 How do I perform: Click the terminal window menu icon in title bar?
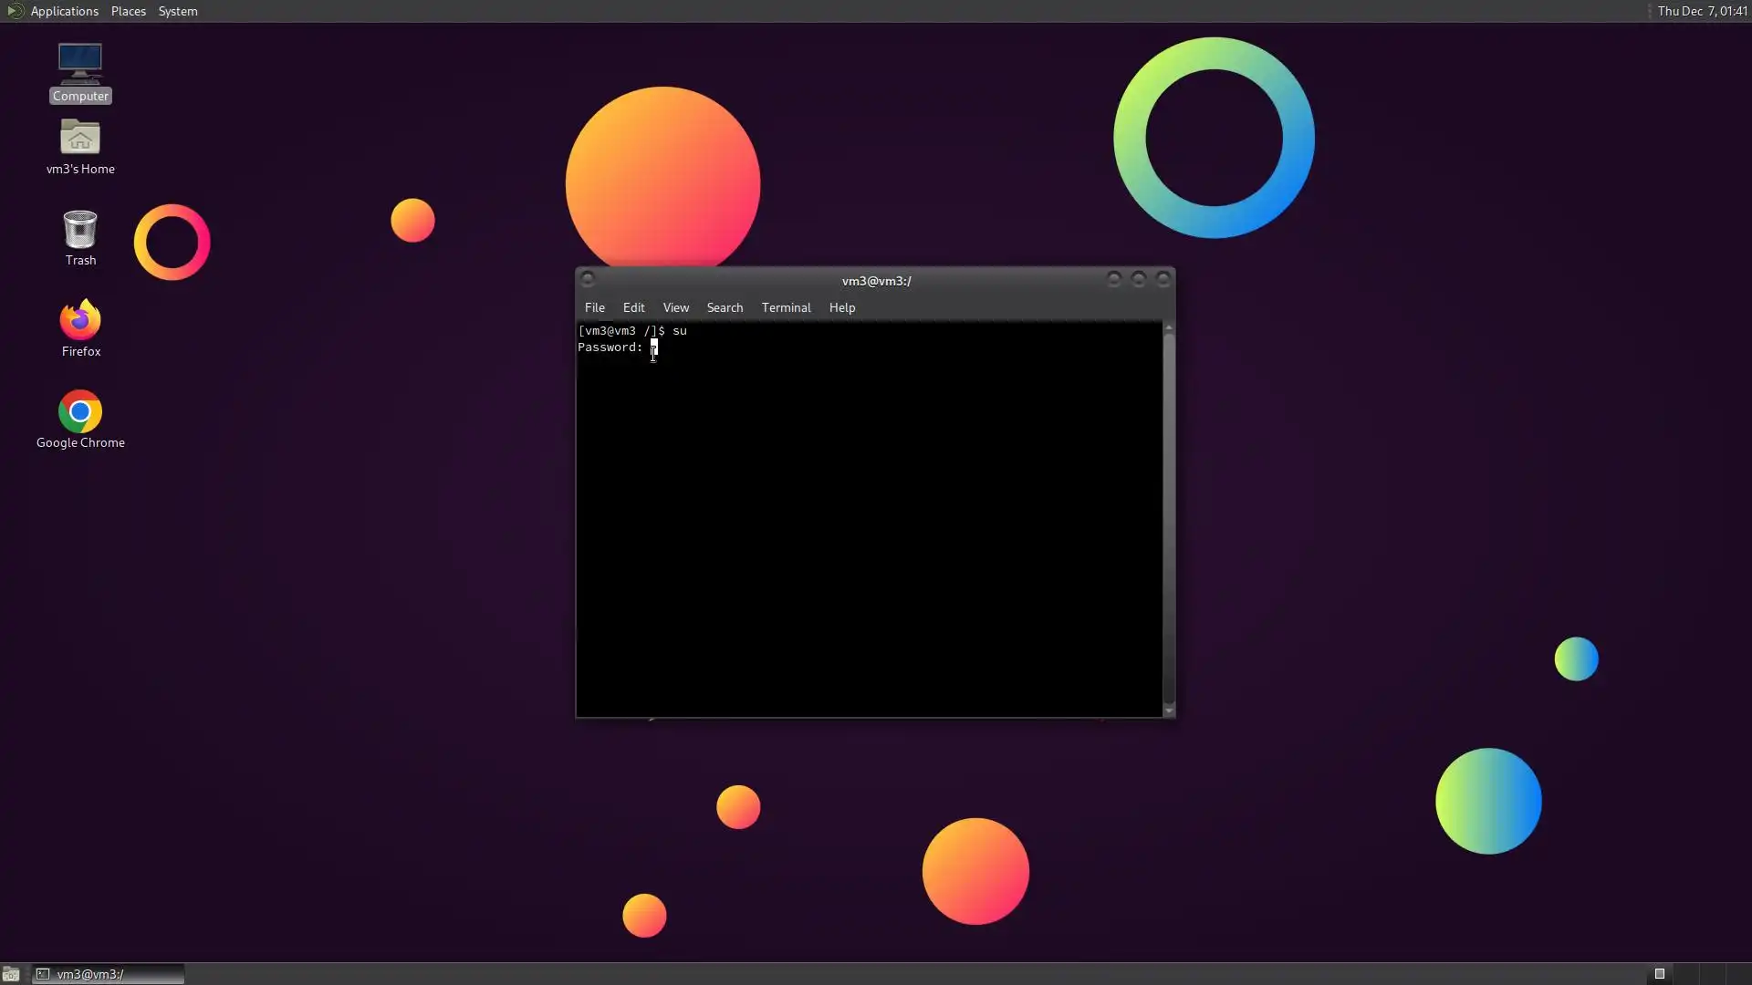tap(588, 279)
